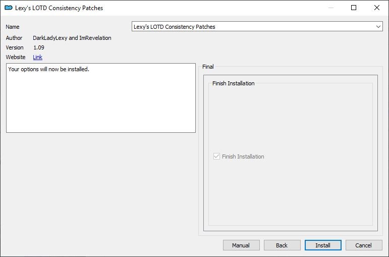Select author text DarkLadyLexy and ImRevelation
Viewport: 389px width, 257px height.
72,38
